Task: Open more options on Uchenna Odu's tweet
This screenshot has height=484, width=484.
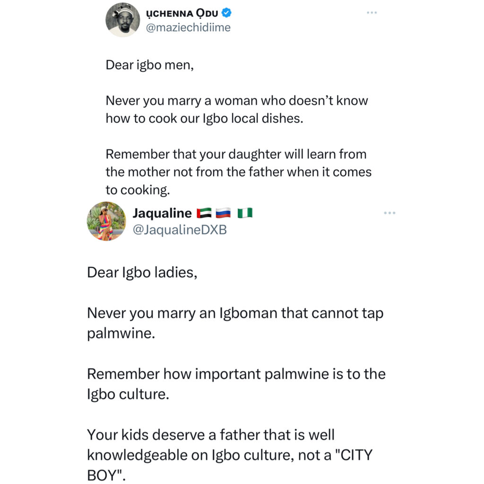Action: (372, 12)
